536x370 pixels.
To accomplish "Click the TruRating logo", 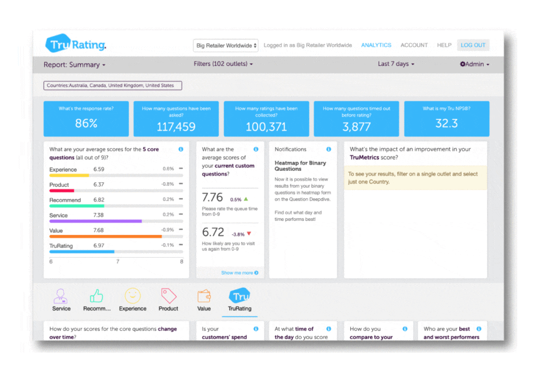I will [x=75, y=44].
